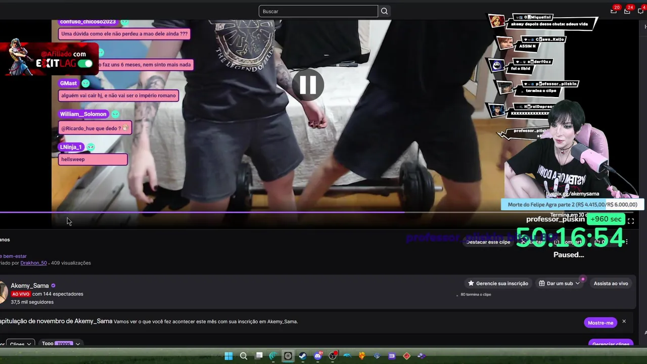Click the +960 sec green badge
Viewport: 647px width, 364px height.
point(606,219)
